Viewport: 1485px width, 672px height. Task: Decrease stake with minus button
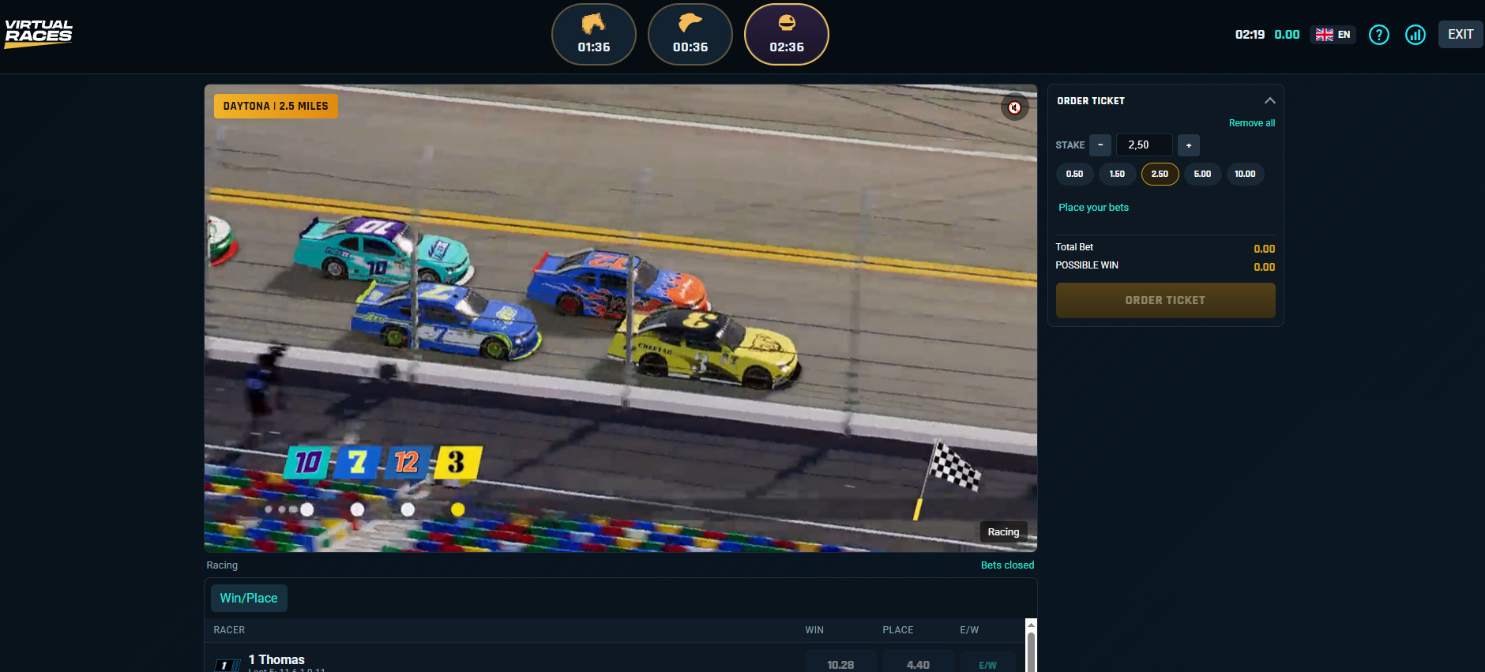[x=1100, y=145]
